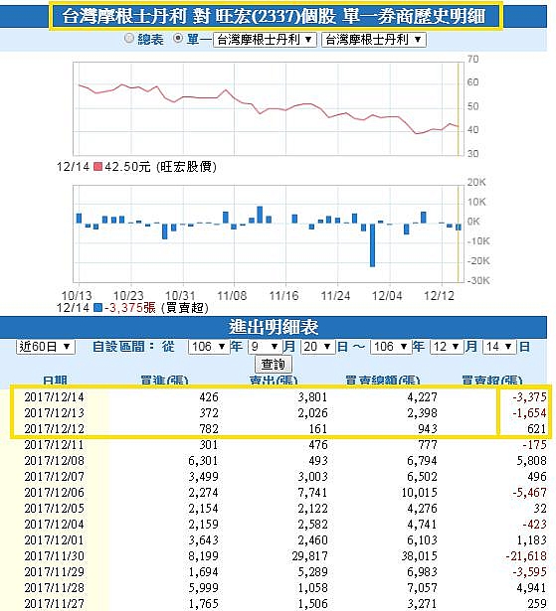This screenshot has width=556, height=611.
Task: Click the red 旺宏股價 legend square
Action: click(97, 167)
